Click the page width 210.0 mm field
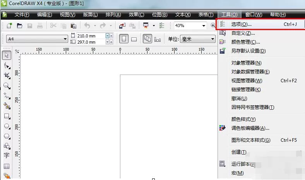The height and width of the screenshot is (180, 305). 91,36
